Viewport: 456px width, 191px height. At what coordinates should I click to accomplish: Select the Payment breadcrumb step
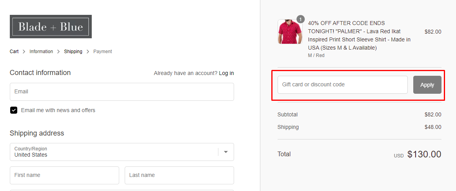tap(103, 52)
